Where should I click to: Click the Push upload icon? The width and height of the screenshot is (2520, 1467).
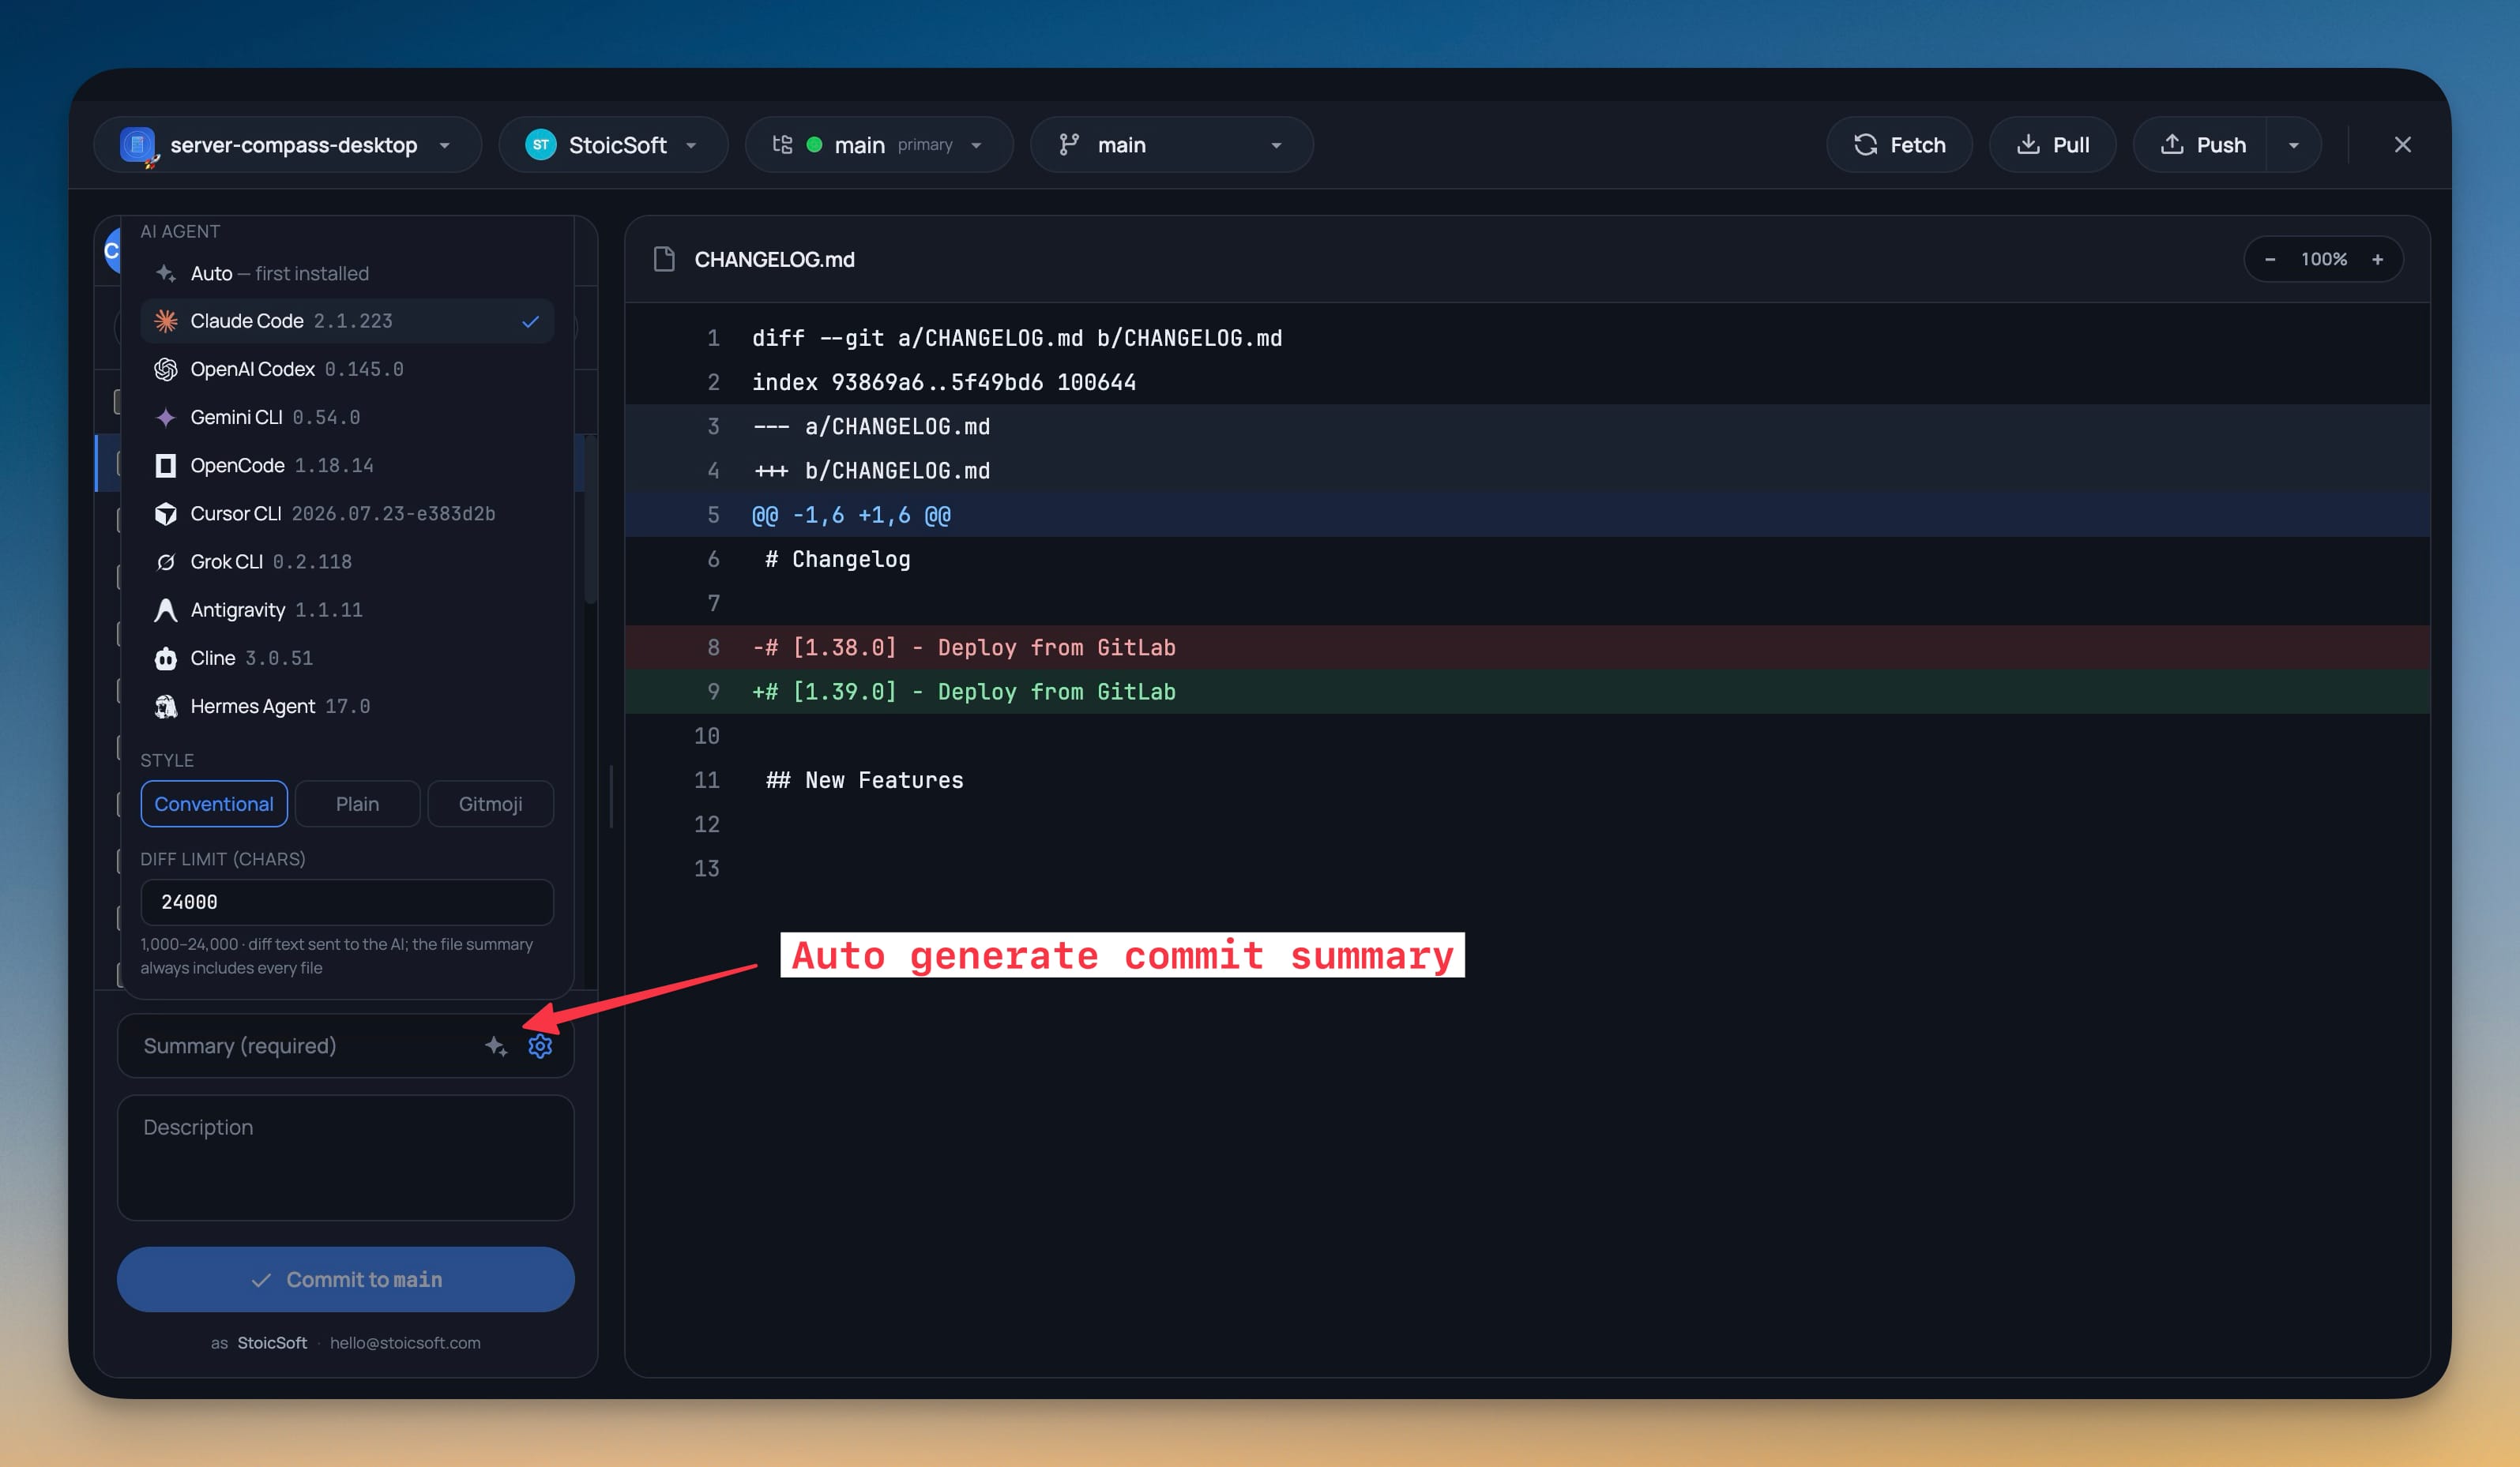(2172, 145)
